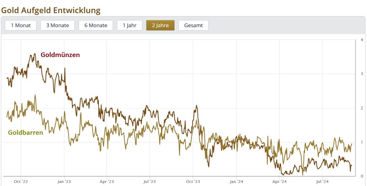Select the 1 Monat time range

(21, 25)
